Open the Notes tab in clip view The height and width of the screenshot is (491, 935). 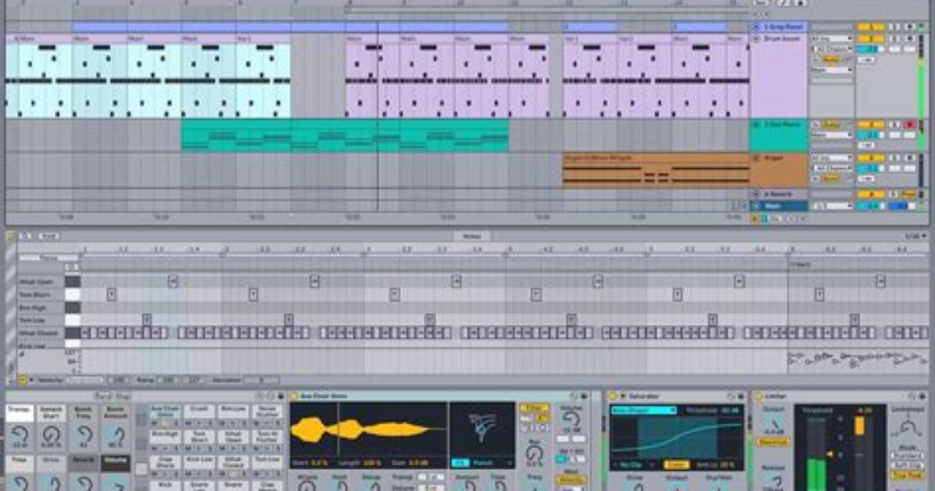(x=471, y=236)
